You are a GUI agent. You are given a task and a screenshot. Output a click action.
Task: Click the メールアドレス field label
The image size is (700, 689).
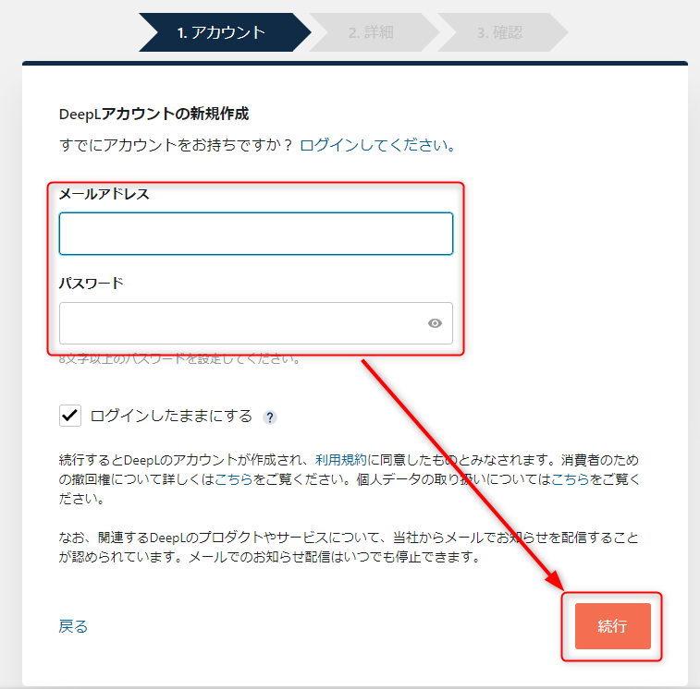click(104, 194)
